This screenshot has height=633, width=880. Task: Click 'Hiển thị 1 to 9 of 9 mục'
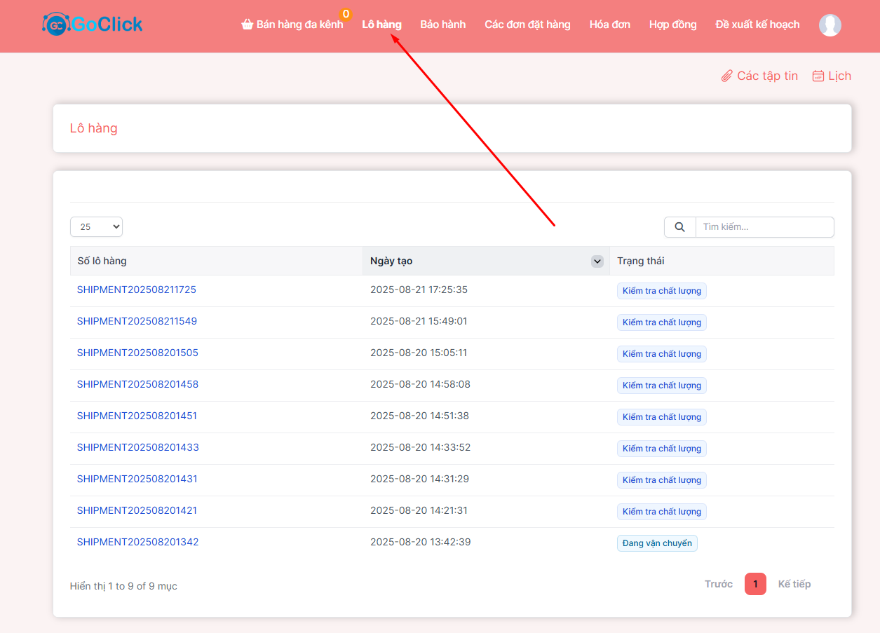coord(123,586)
